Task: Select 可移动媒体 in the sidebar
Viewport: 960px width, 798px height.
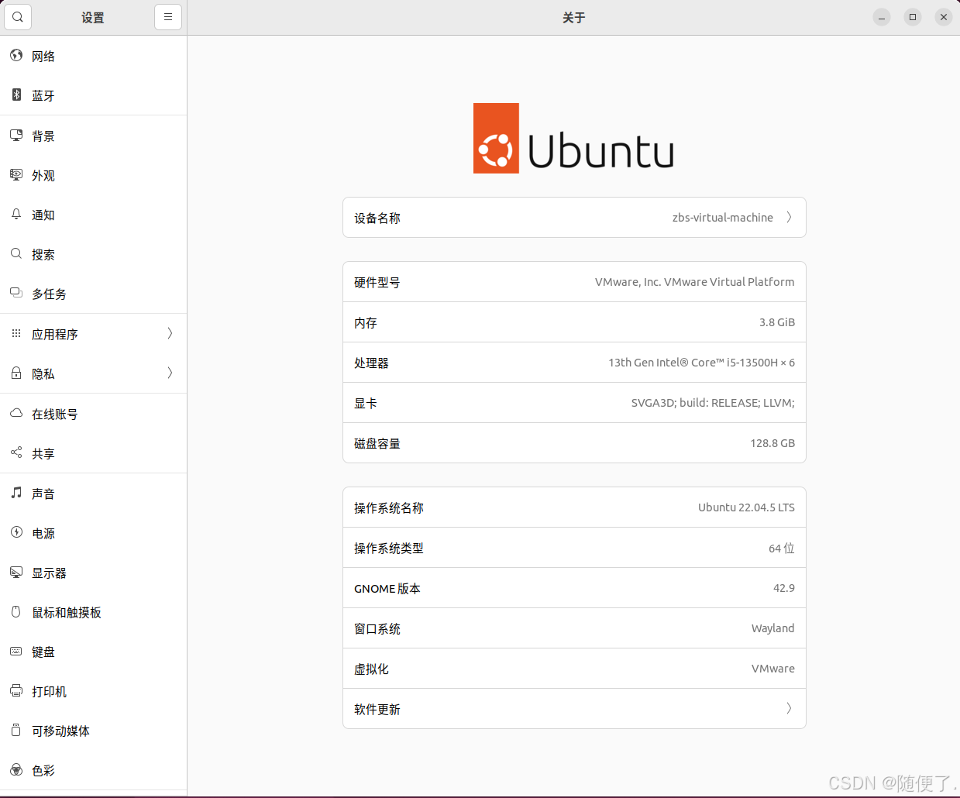Action: click(x=93, y=731)
